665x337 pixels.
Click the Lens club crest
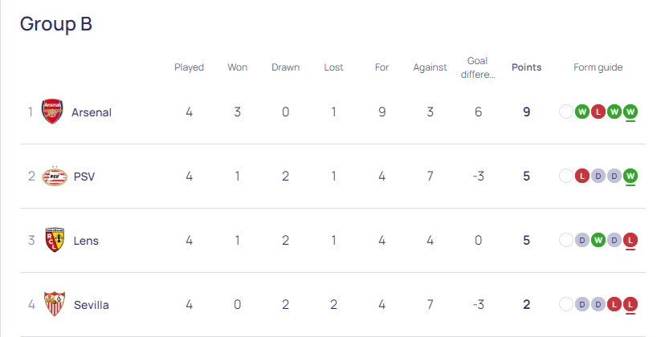tap(55, 240)
